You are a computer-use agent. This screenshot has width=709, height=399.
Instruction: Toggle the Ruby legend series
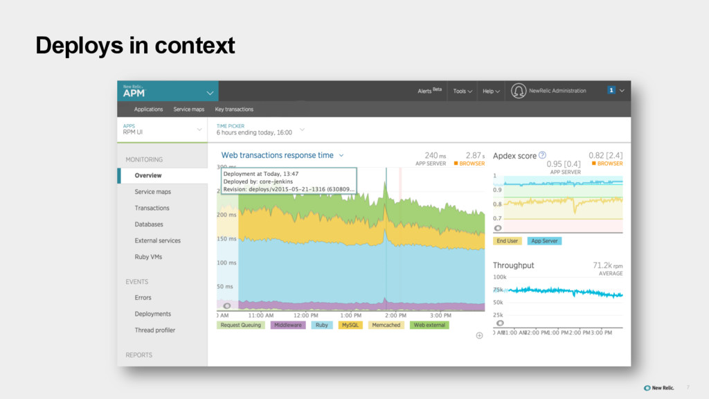(322, 325)
